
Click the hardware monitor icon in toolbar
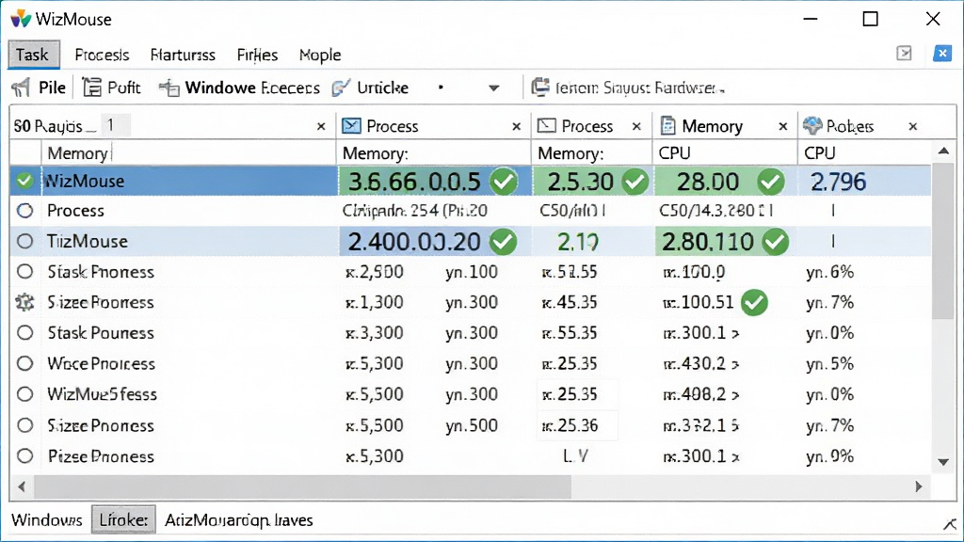tap(540, 88)
